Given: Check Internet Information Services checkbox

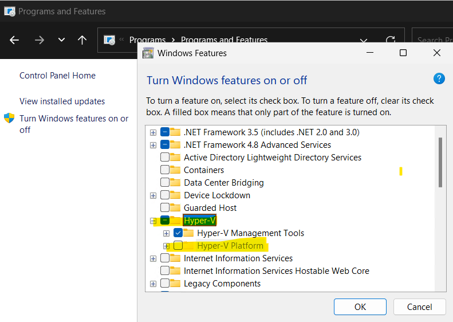Looking at the screenshot, I should [x=165, y=258].
